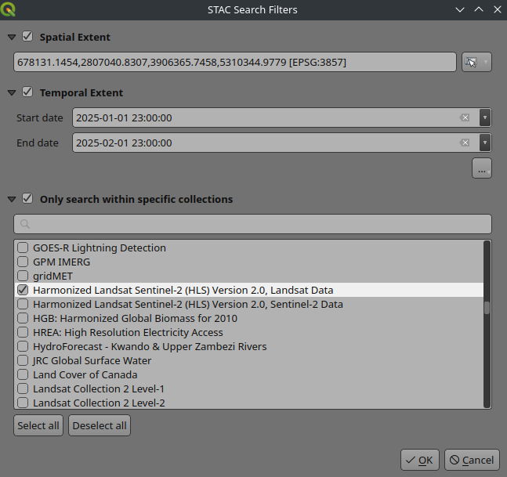
Task: Check HGB Harmonized Global Biomass for 2010
Action: (x=23, y=318)
